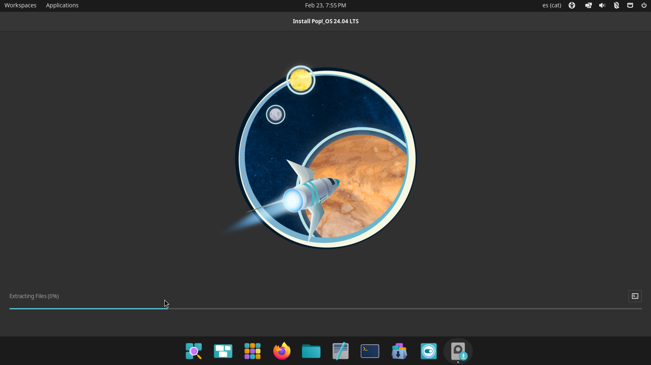Launch Firefox from the dock
Screen dimensions: 651x365
[282, 351]
